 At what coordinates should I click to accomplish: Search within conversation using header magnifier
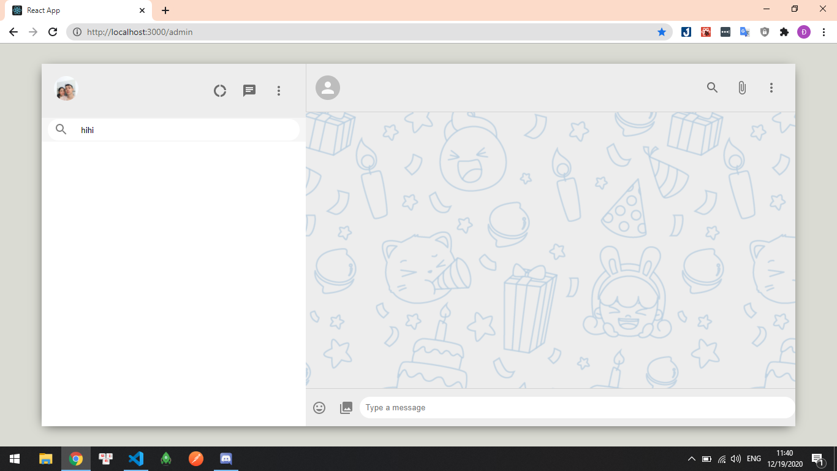[712, 88]
